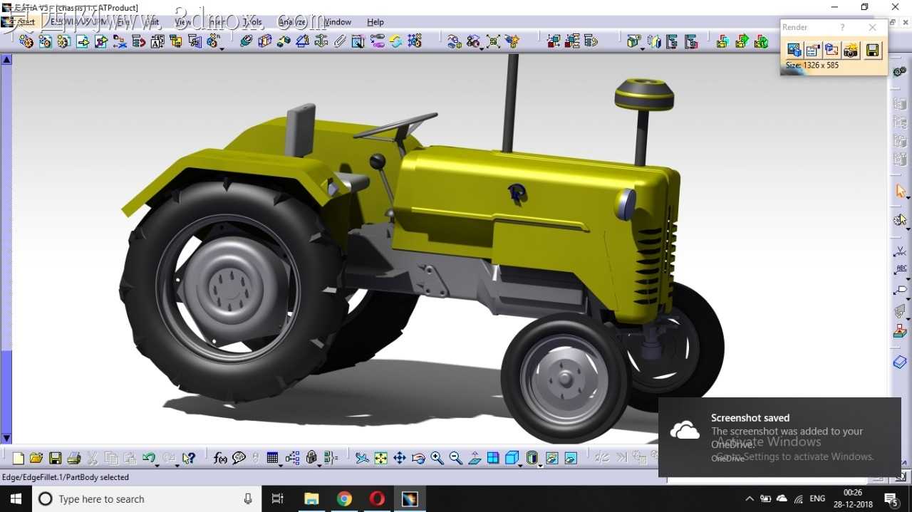Open the Tools menu
Screen dimensions: 912x512
[x=252, y=22]
